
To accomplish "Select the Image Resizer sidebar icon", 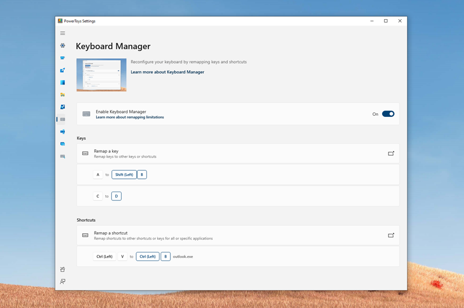I will coord(63,107).
